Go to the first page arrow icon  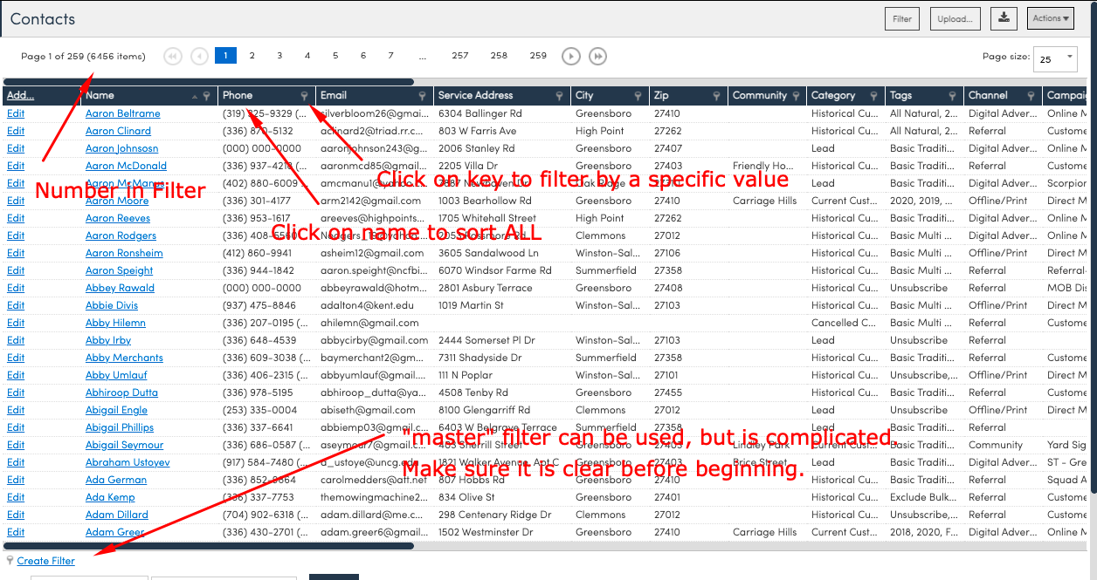[173, 56]
